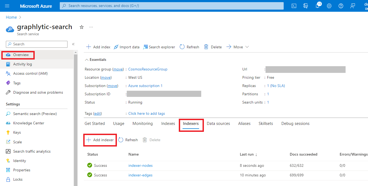Open the portal settings gear
The image size is (368, 186).
[x=329, y=6]
